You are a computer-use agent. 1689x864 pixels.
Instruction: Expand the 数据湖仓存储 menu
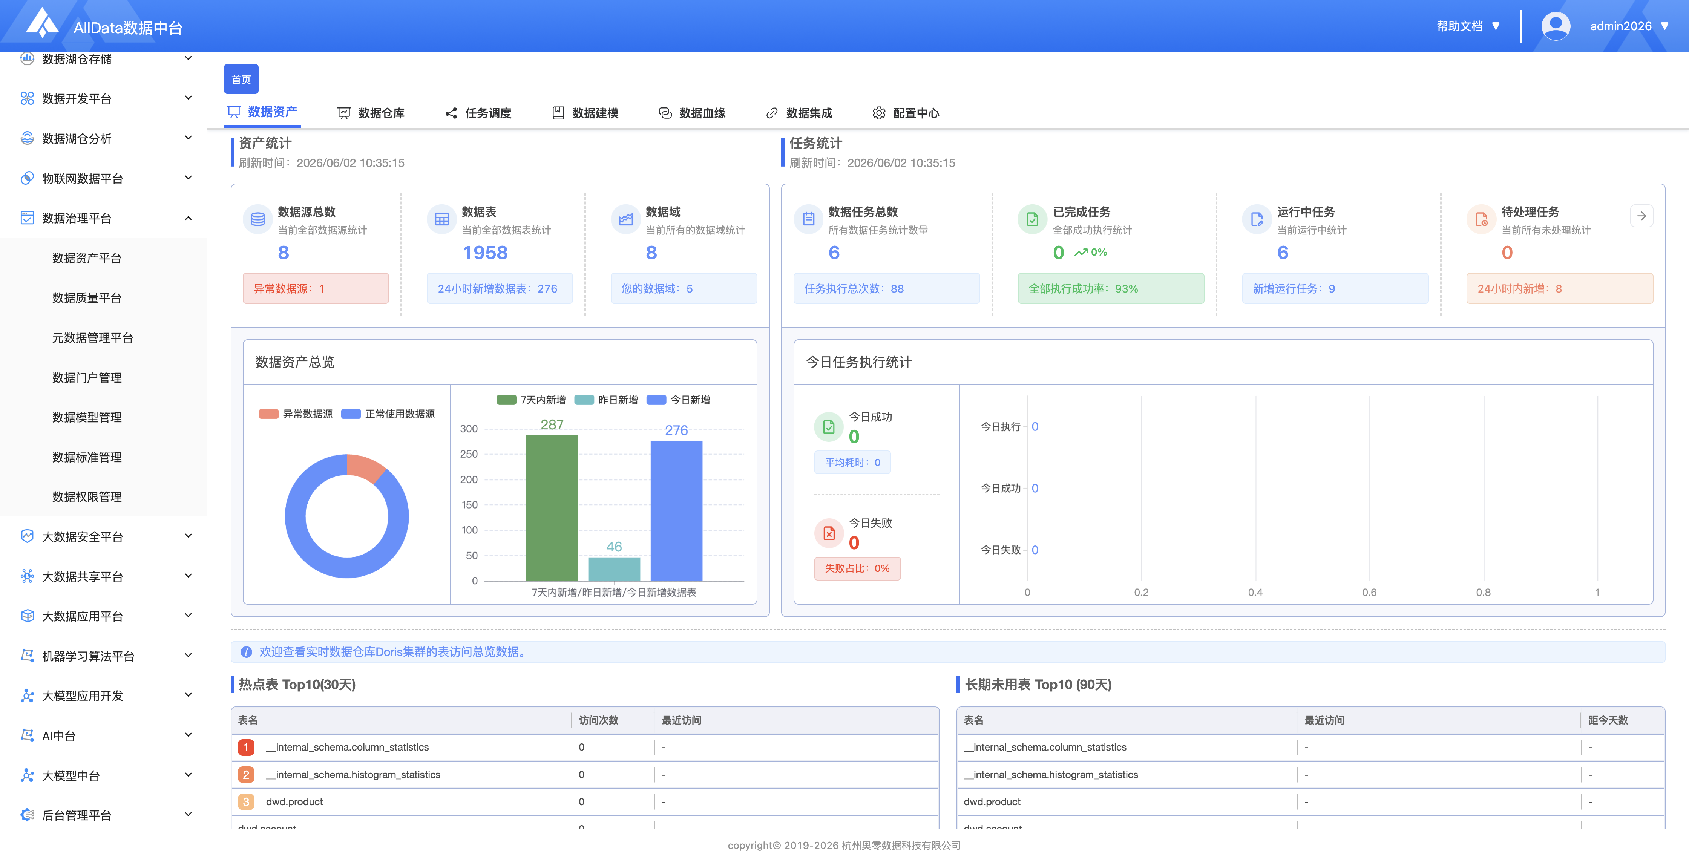(x=103, y=59)
